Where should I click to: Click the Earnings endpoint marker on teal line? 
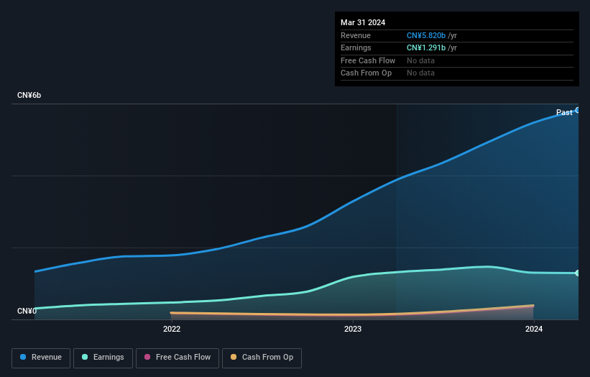click(x=578, y=273)
